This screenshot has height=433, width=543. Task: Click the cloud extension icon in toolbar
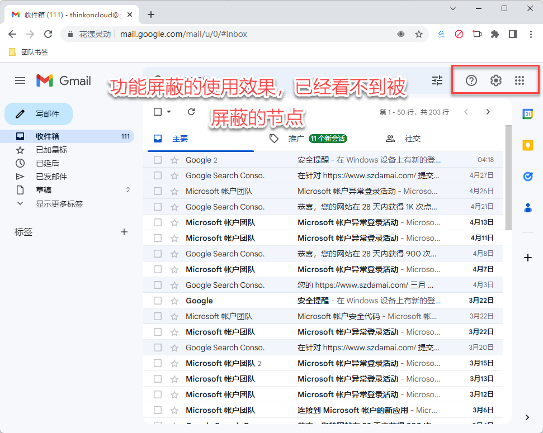click(x=441, y=34)
